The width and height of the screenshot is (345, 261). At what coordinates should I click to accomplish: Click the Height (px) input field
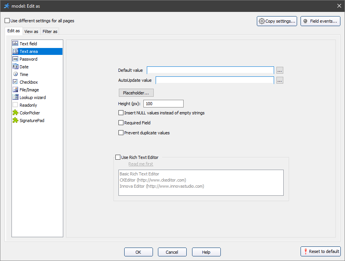[x=163, y=104]
